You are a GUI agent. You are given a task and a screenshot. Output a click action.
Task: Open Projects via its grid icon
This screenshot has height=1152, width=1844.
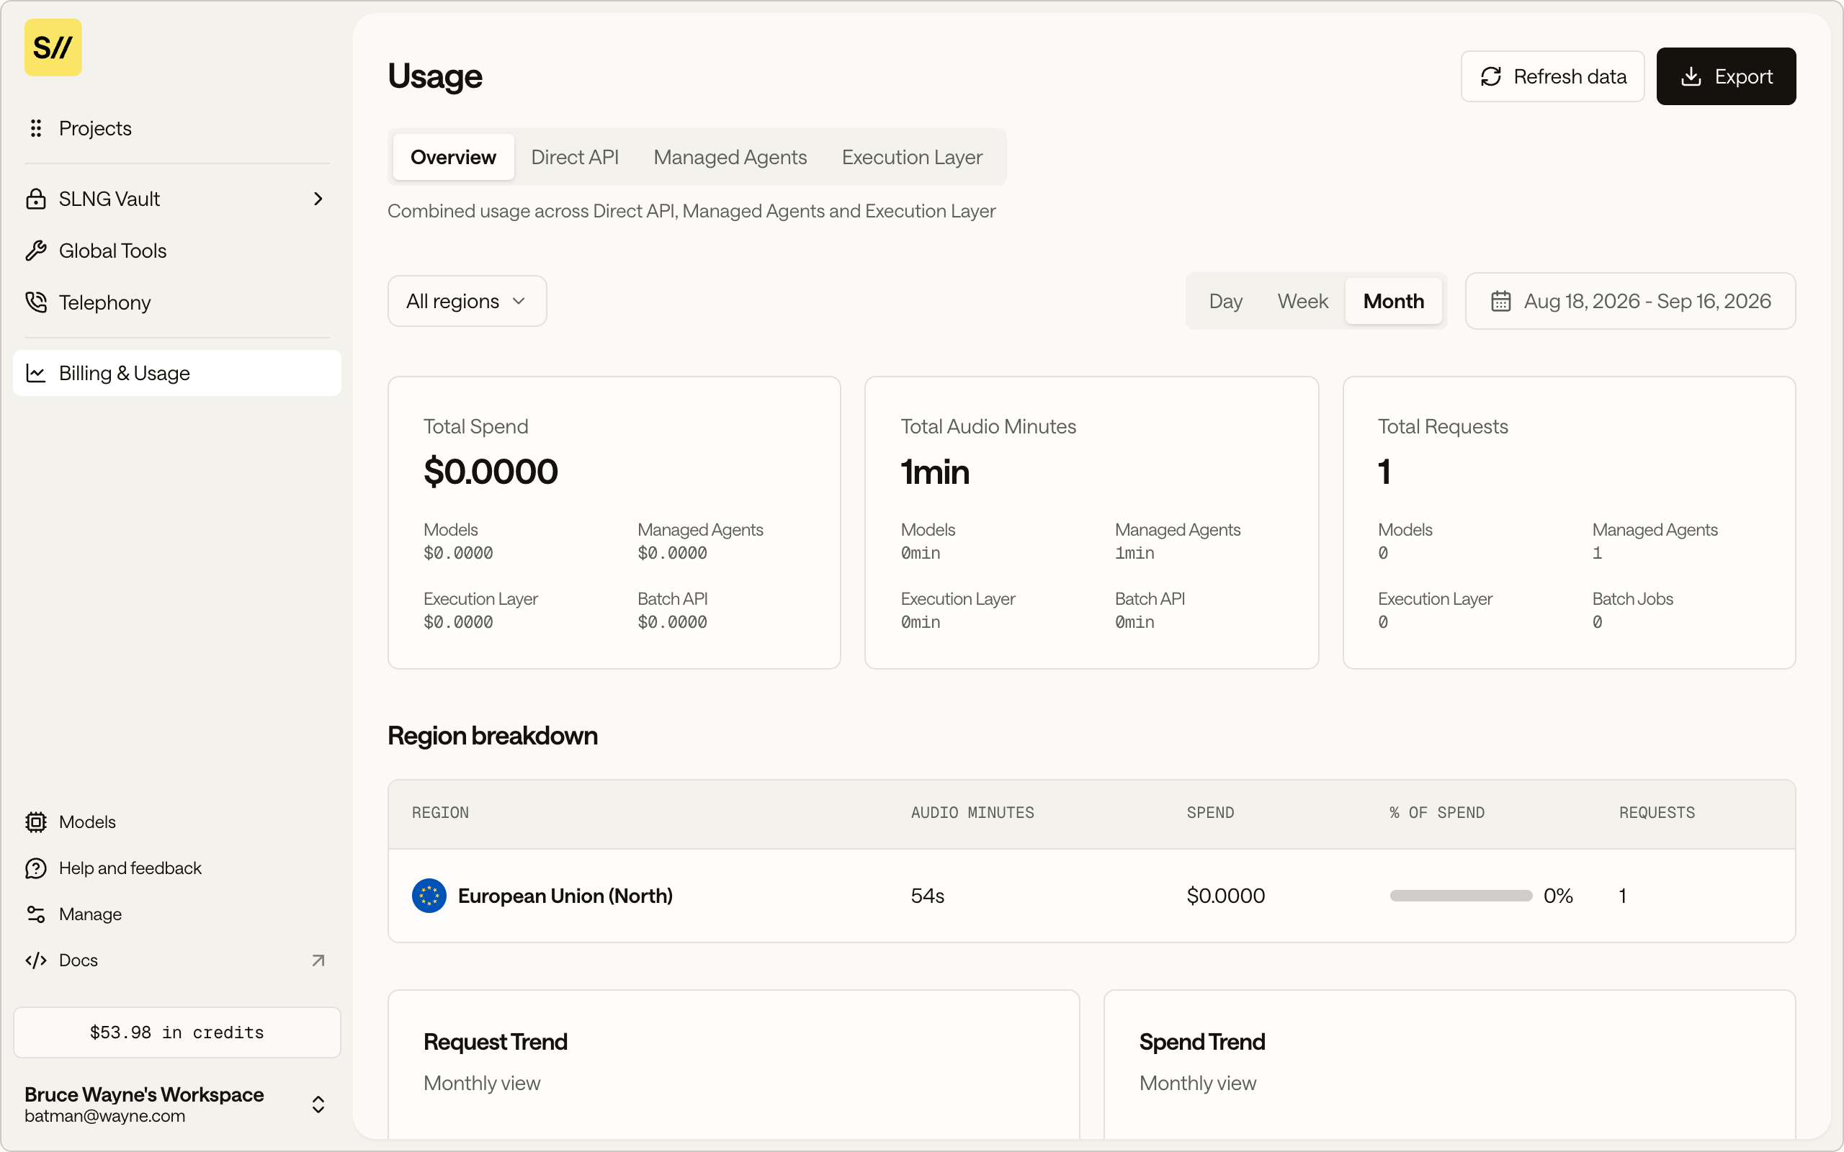tap(36, 128)
